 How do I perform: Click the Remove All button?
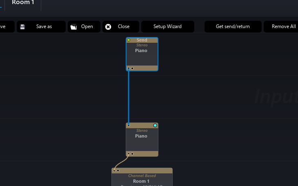[283, 27]
